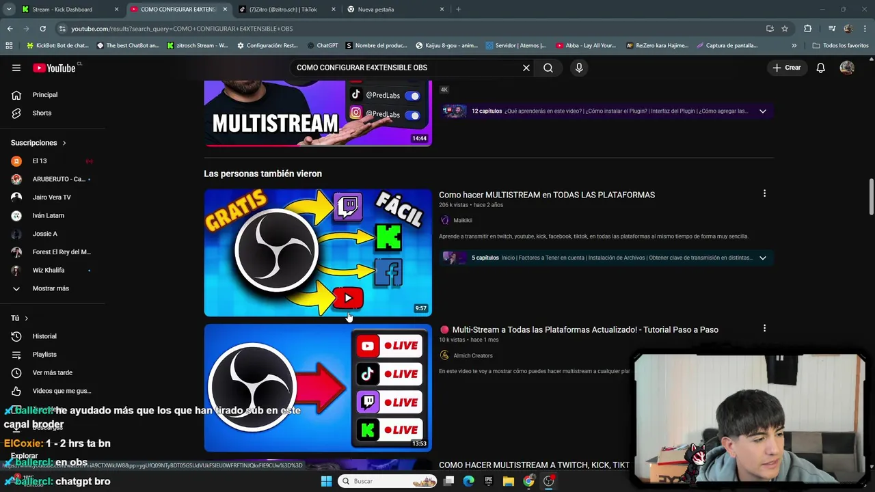Show hidden bookmarks with the double chevron
The height and width of the screenshot is (492, 875).
pyautogui.click(x=794, y=46)
